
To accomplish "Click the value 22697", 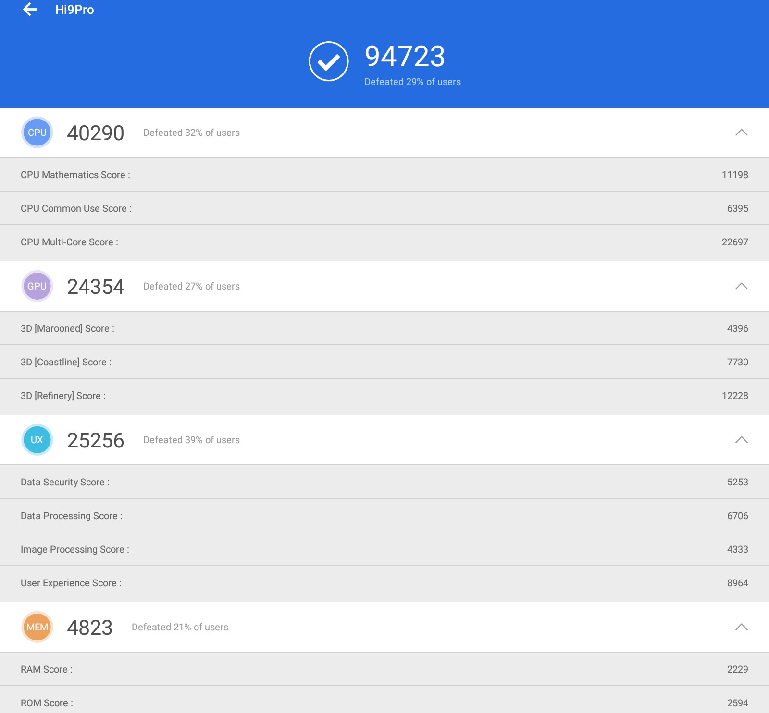I will tap(735, 242).
